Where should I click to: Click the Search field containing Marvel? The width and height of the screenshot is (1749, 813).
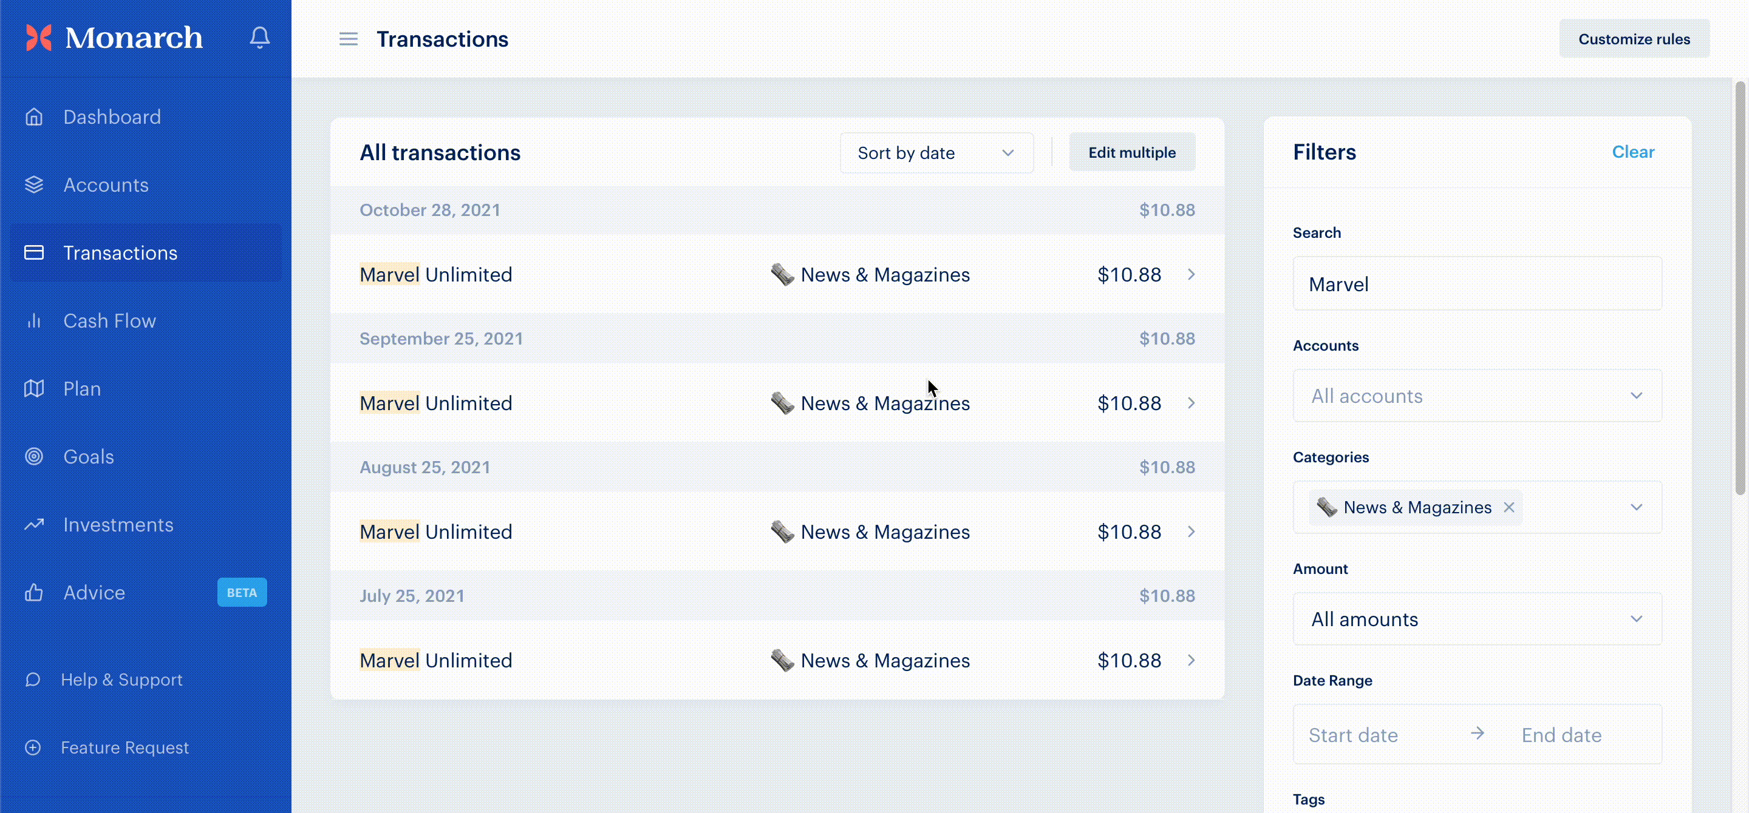pos(1477,283)
